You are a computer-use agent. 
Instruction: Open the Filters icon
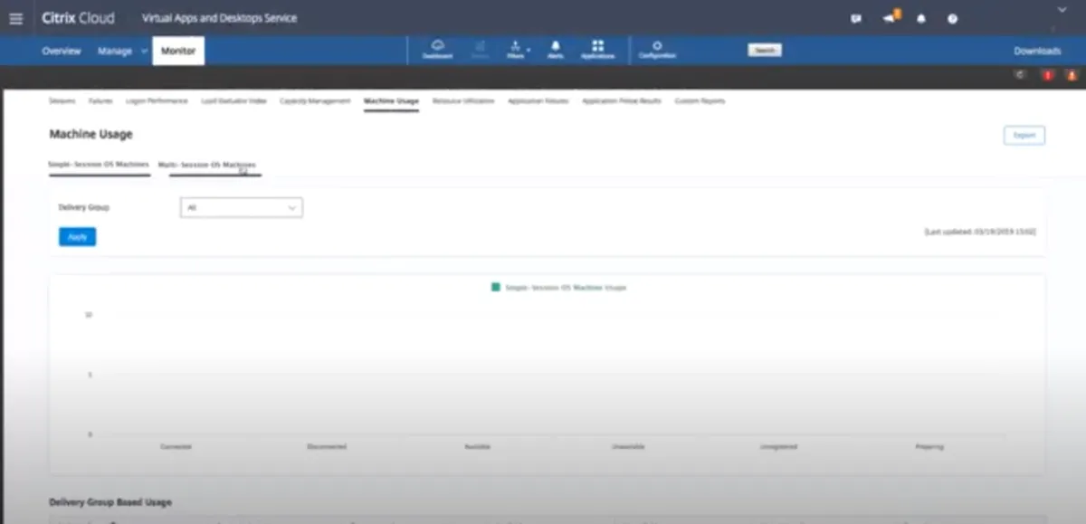point(515,50)
